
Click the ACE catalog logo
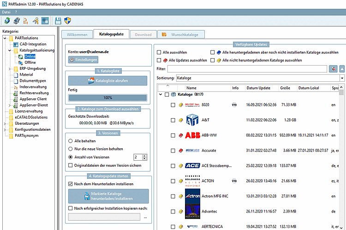click(192, 166)
